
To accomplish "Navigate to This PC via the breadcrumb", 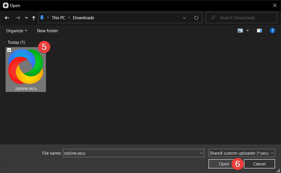I will (58, 18).
